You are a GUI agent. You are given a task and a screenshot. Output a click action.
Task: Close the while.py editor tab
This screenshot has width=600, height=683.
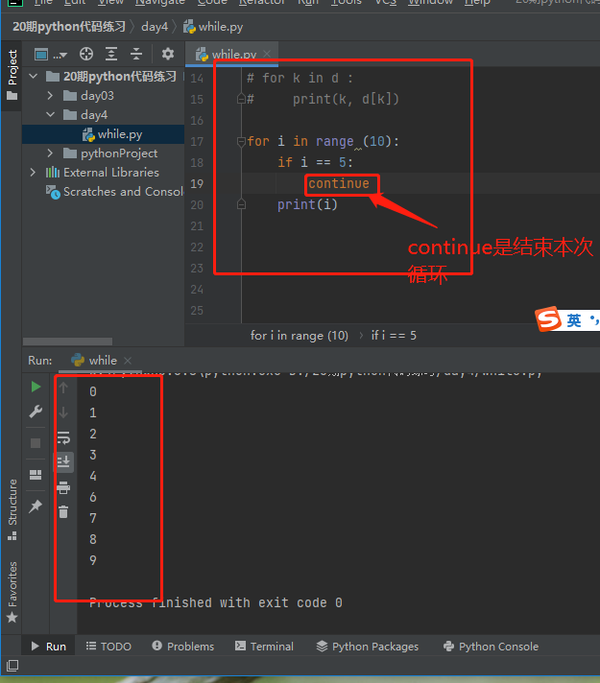pos(267,54)
